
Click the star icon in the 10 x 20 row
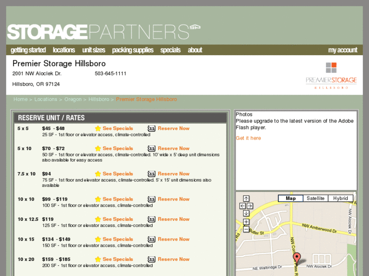click(98, 259)
